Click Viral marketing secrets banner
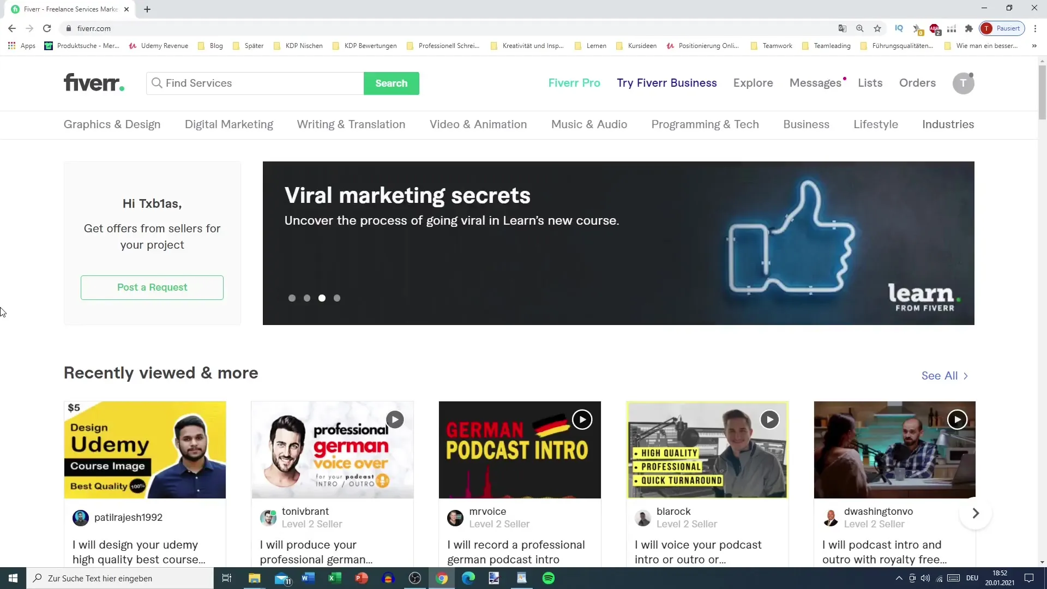This screenshot has height=589, width=1047. click(618, 243)
